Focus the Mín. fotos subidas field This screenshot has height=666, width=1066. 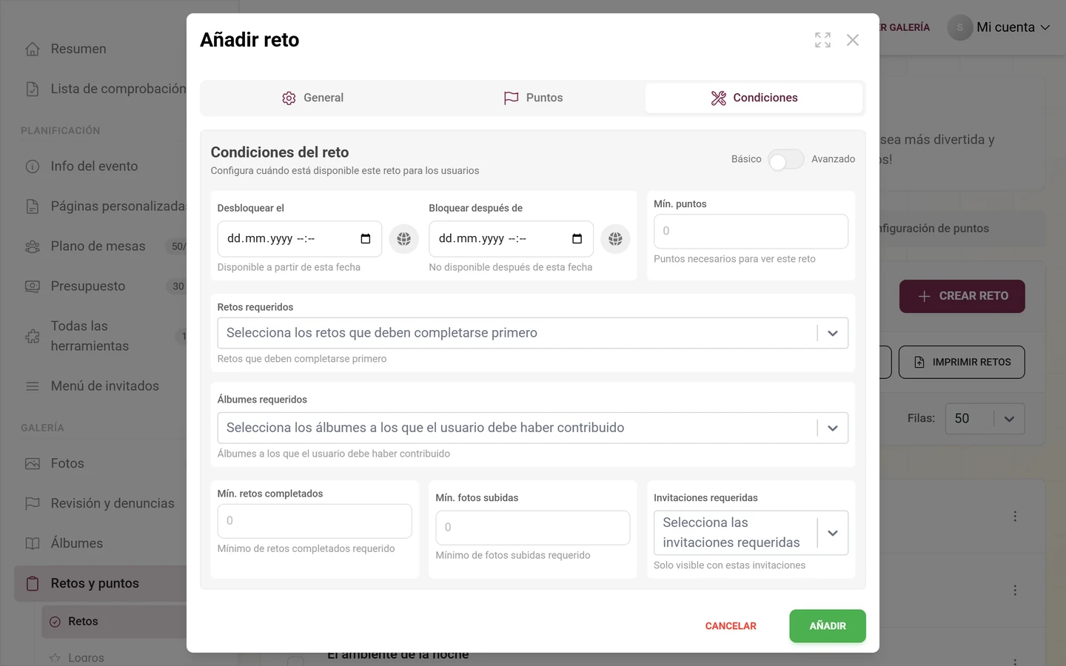[533, 528]
